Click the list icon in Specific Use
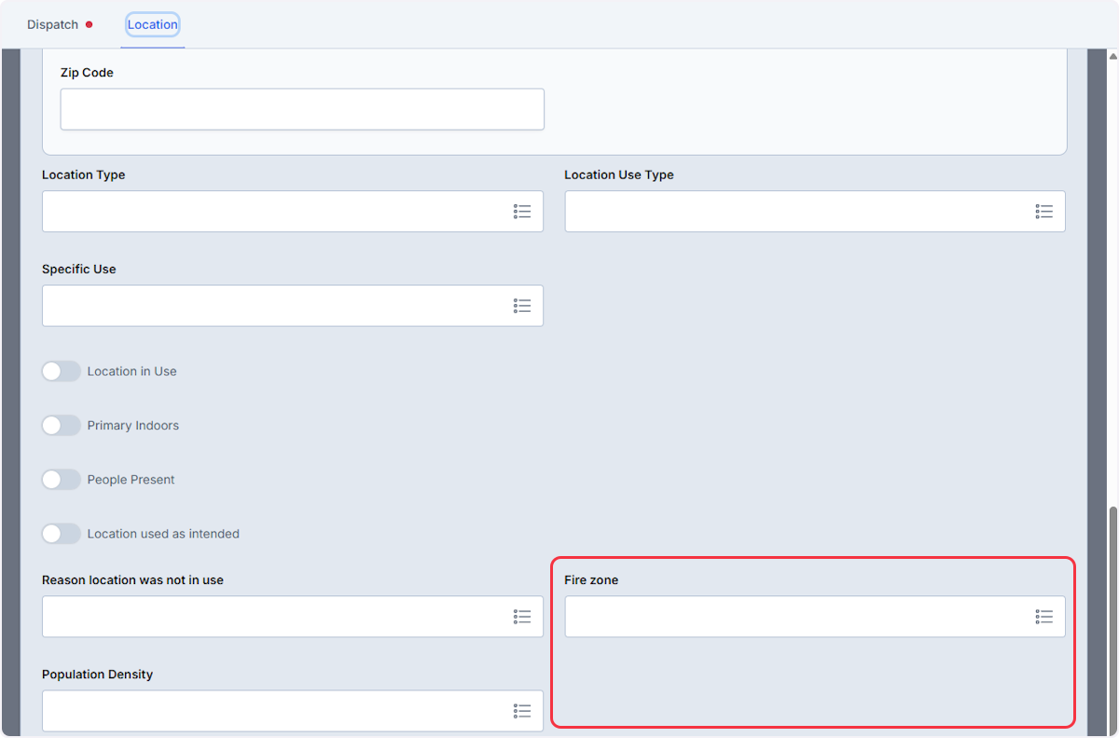1119x738 pixels. click(x=522, y=306)
